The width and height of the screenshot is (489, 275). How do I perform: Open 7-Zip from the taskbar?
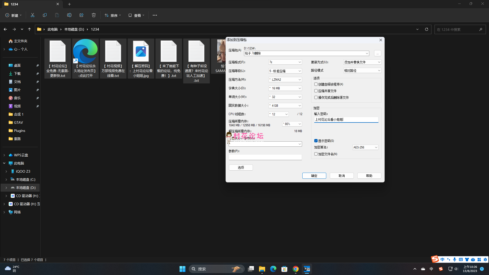[307, 269]
